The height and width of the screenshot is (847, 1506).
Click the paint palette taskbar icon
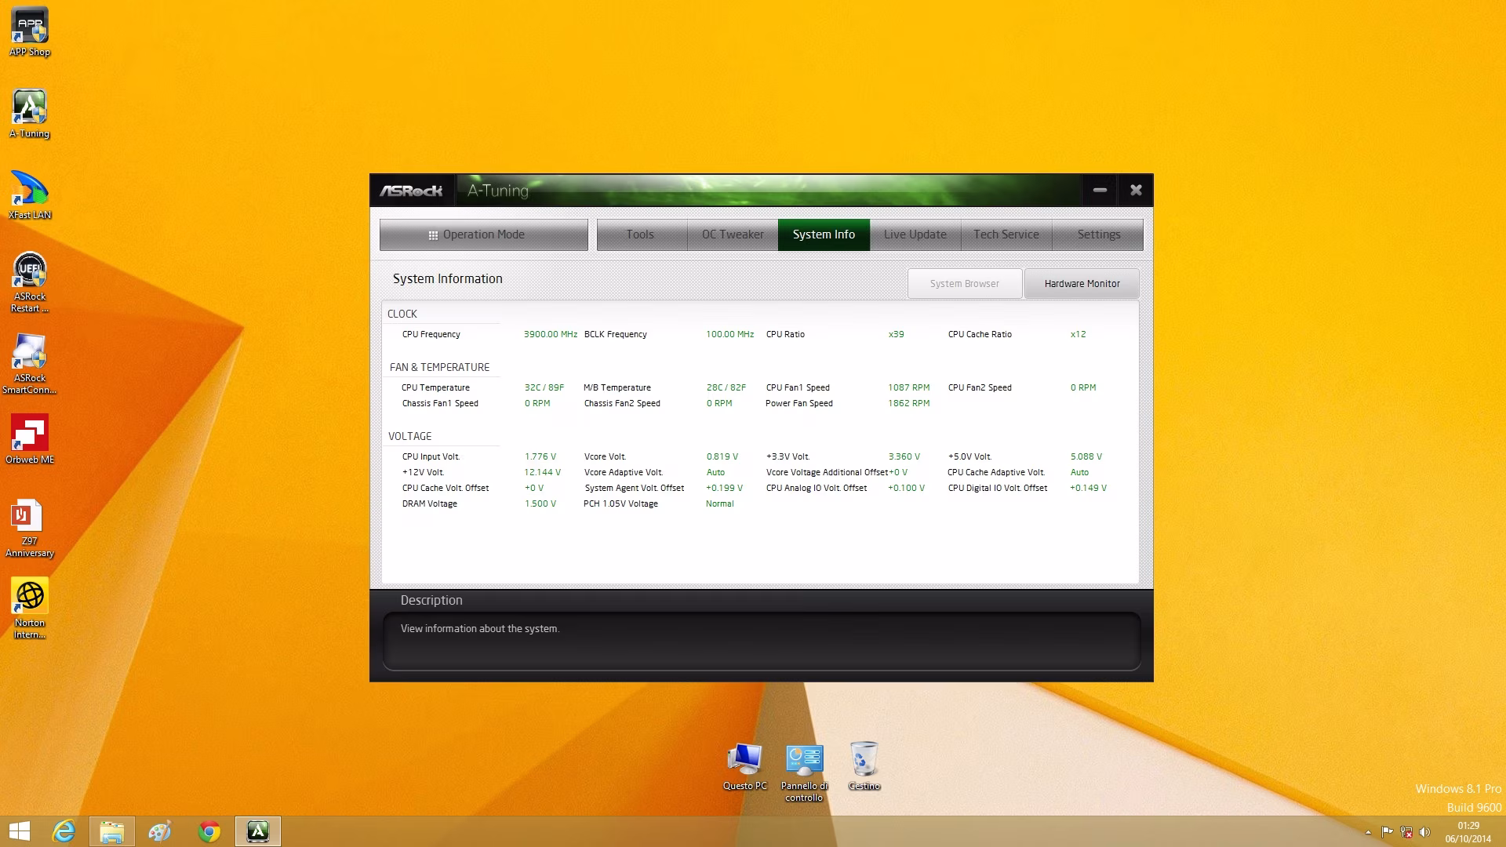[160, 831]
